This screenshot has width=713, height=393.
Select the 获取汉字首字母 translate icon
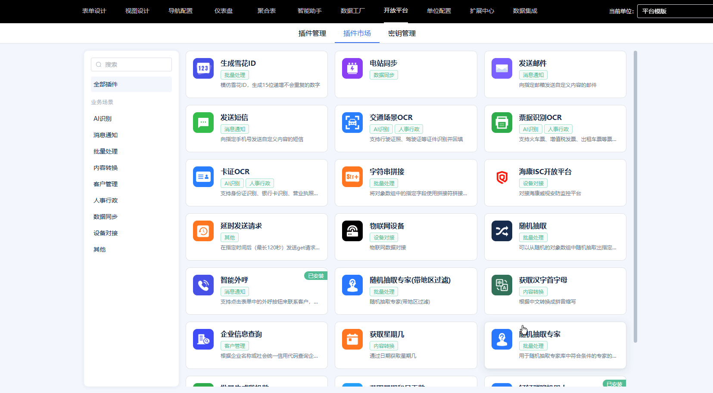501,285
